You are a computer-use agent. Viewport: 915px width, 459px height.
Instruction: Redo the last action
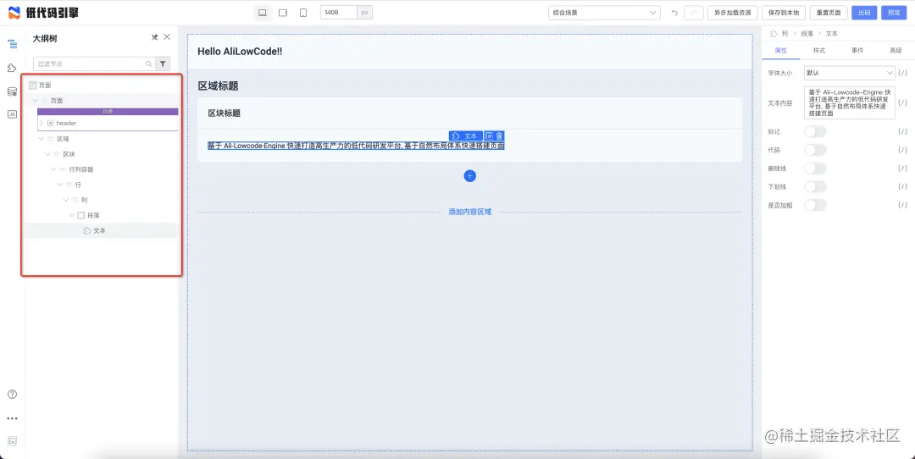694,13
